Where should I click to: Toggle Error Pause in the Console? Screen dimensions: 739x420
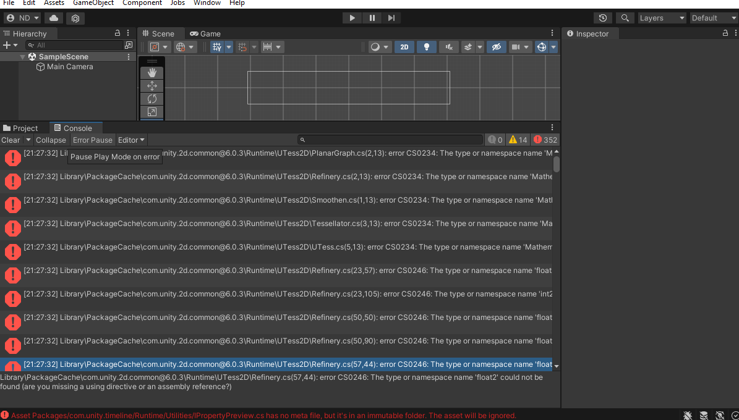point(92,140)
